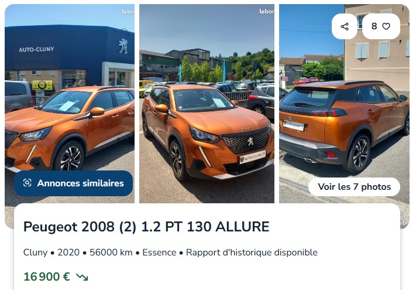Click the price drop arrow icon

(82, 277)
